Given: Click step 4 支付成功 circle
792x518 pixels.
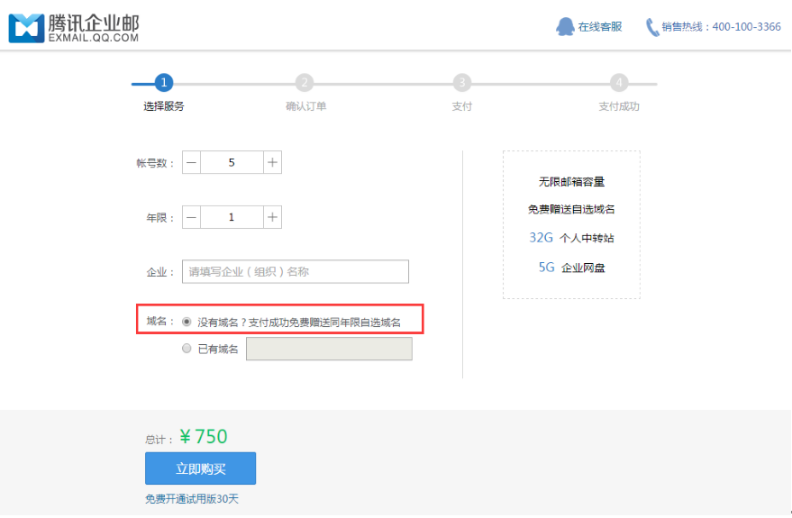Looking at the screenshot, I should [618, 83].
